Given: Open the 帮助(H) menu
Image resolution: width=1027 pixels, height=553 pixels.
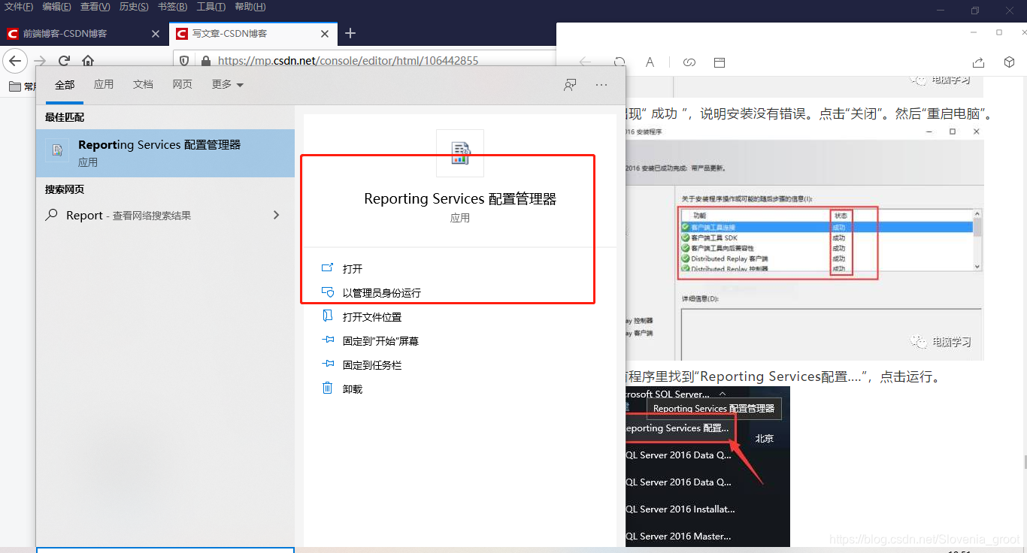Looking at the screenshot, I should tap(250, 7).
